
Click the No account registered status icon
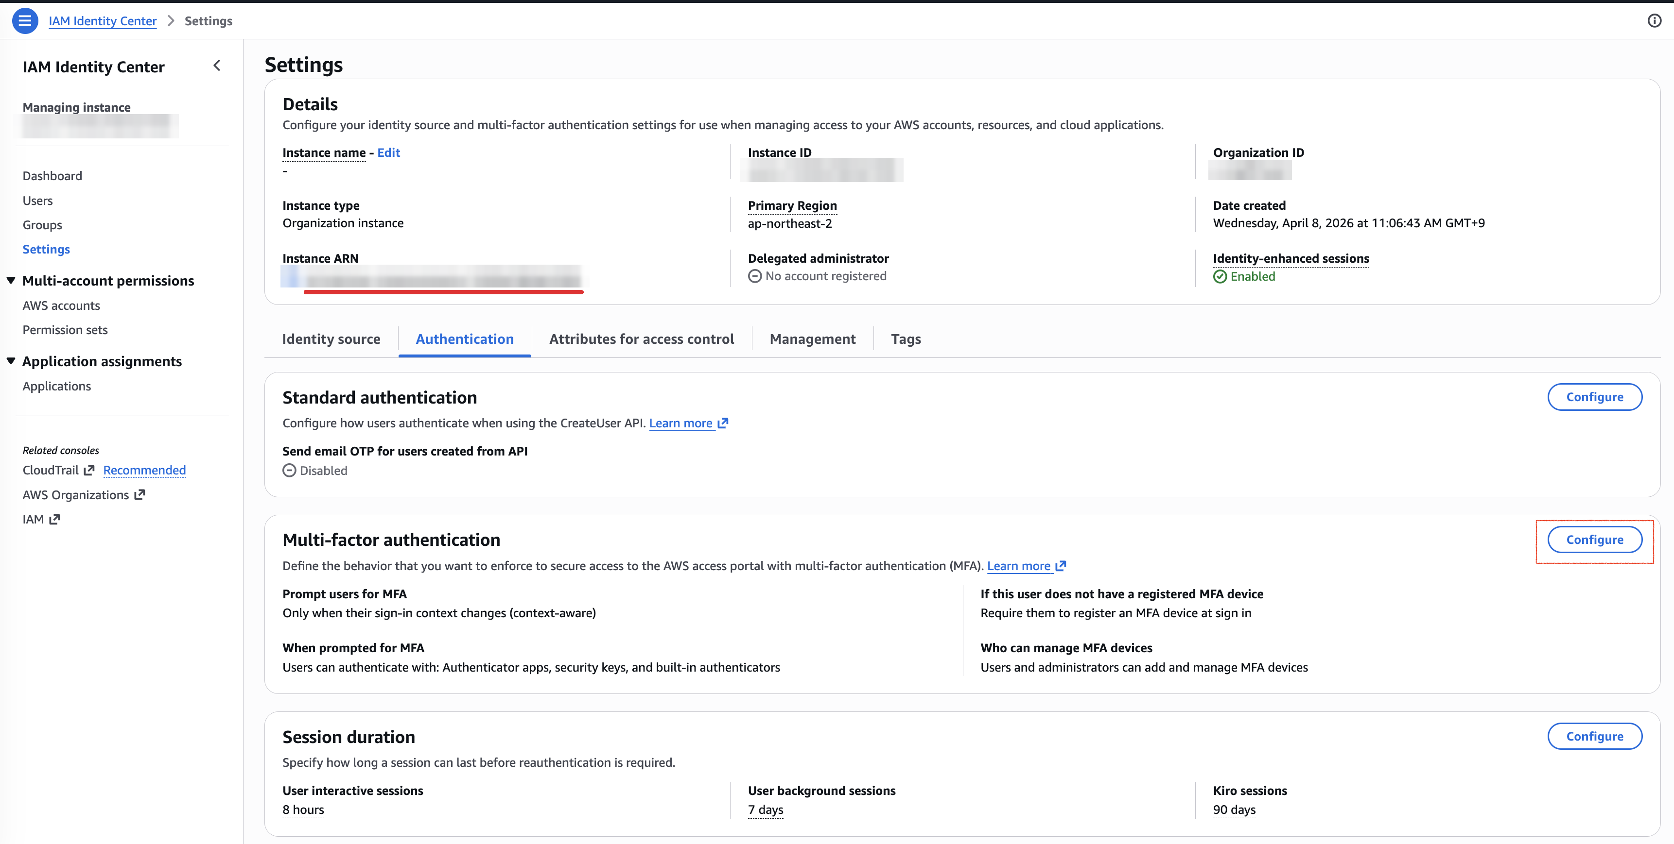tap(754, 277)
